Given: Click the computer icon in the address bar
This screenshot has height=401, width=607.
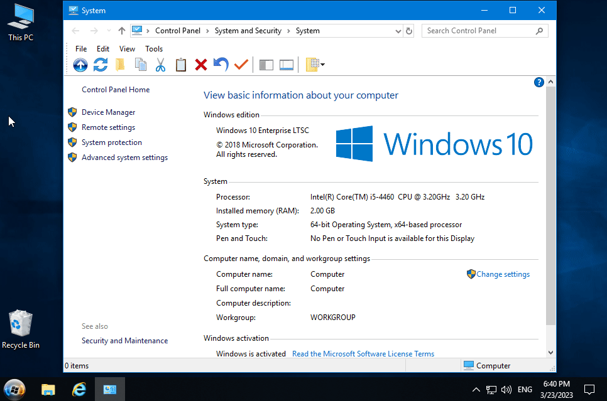Looking at the screenshot, I should click(x=137, y=31).
